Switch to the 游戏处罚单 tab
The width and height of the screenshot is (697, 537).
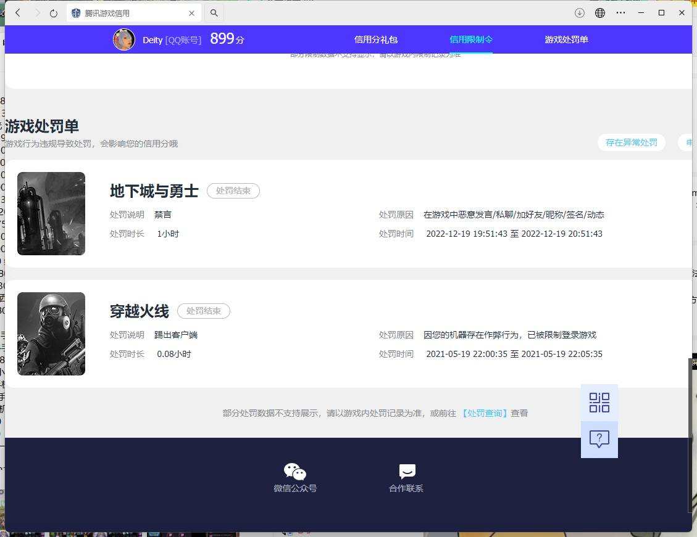point(566,39)
